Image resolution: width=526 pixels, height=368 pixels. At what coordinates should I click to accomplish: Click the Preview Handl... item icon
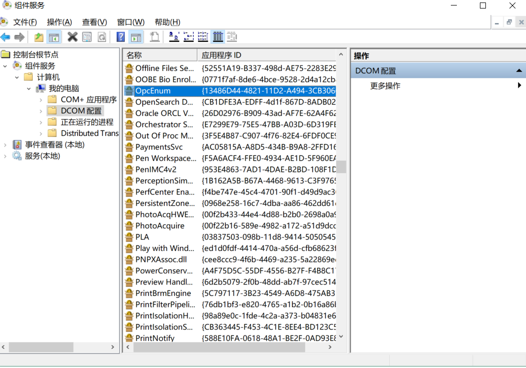pos(129,282)
